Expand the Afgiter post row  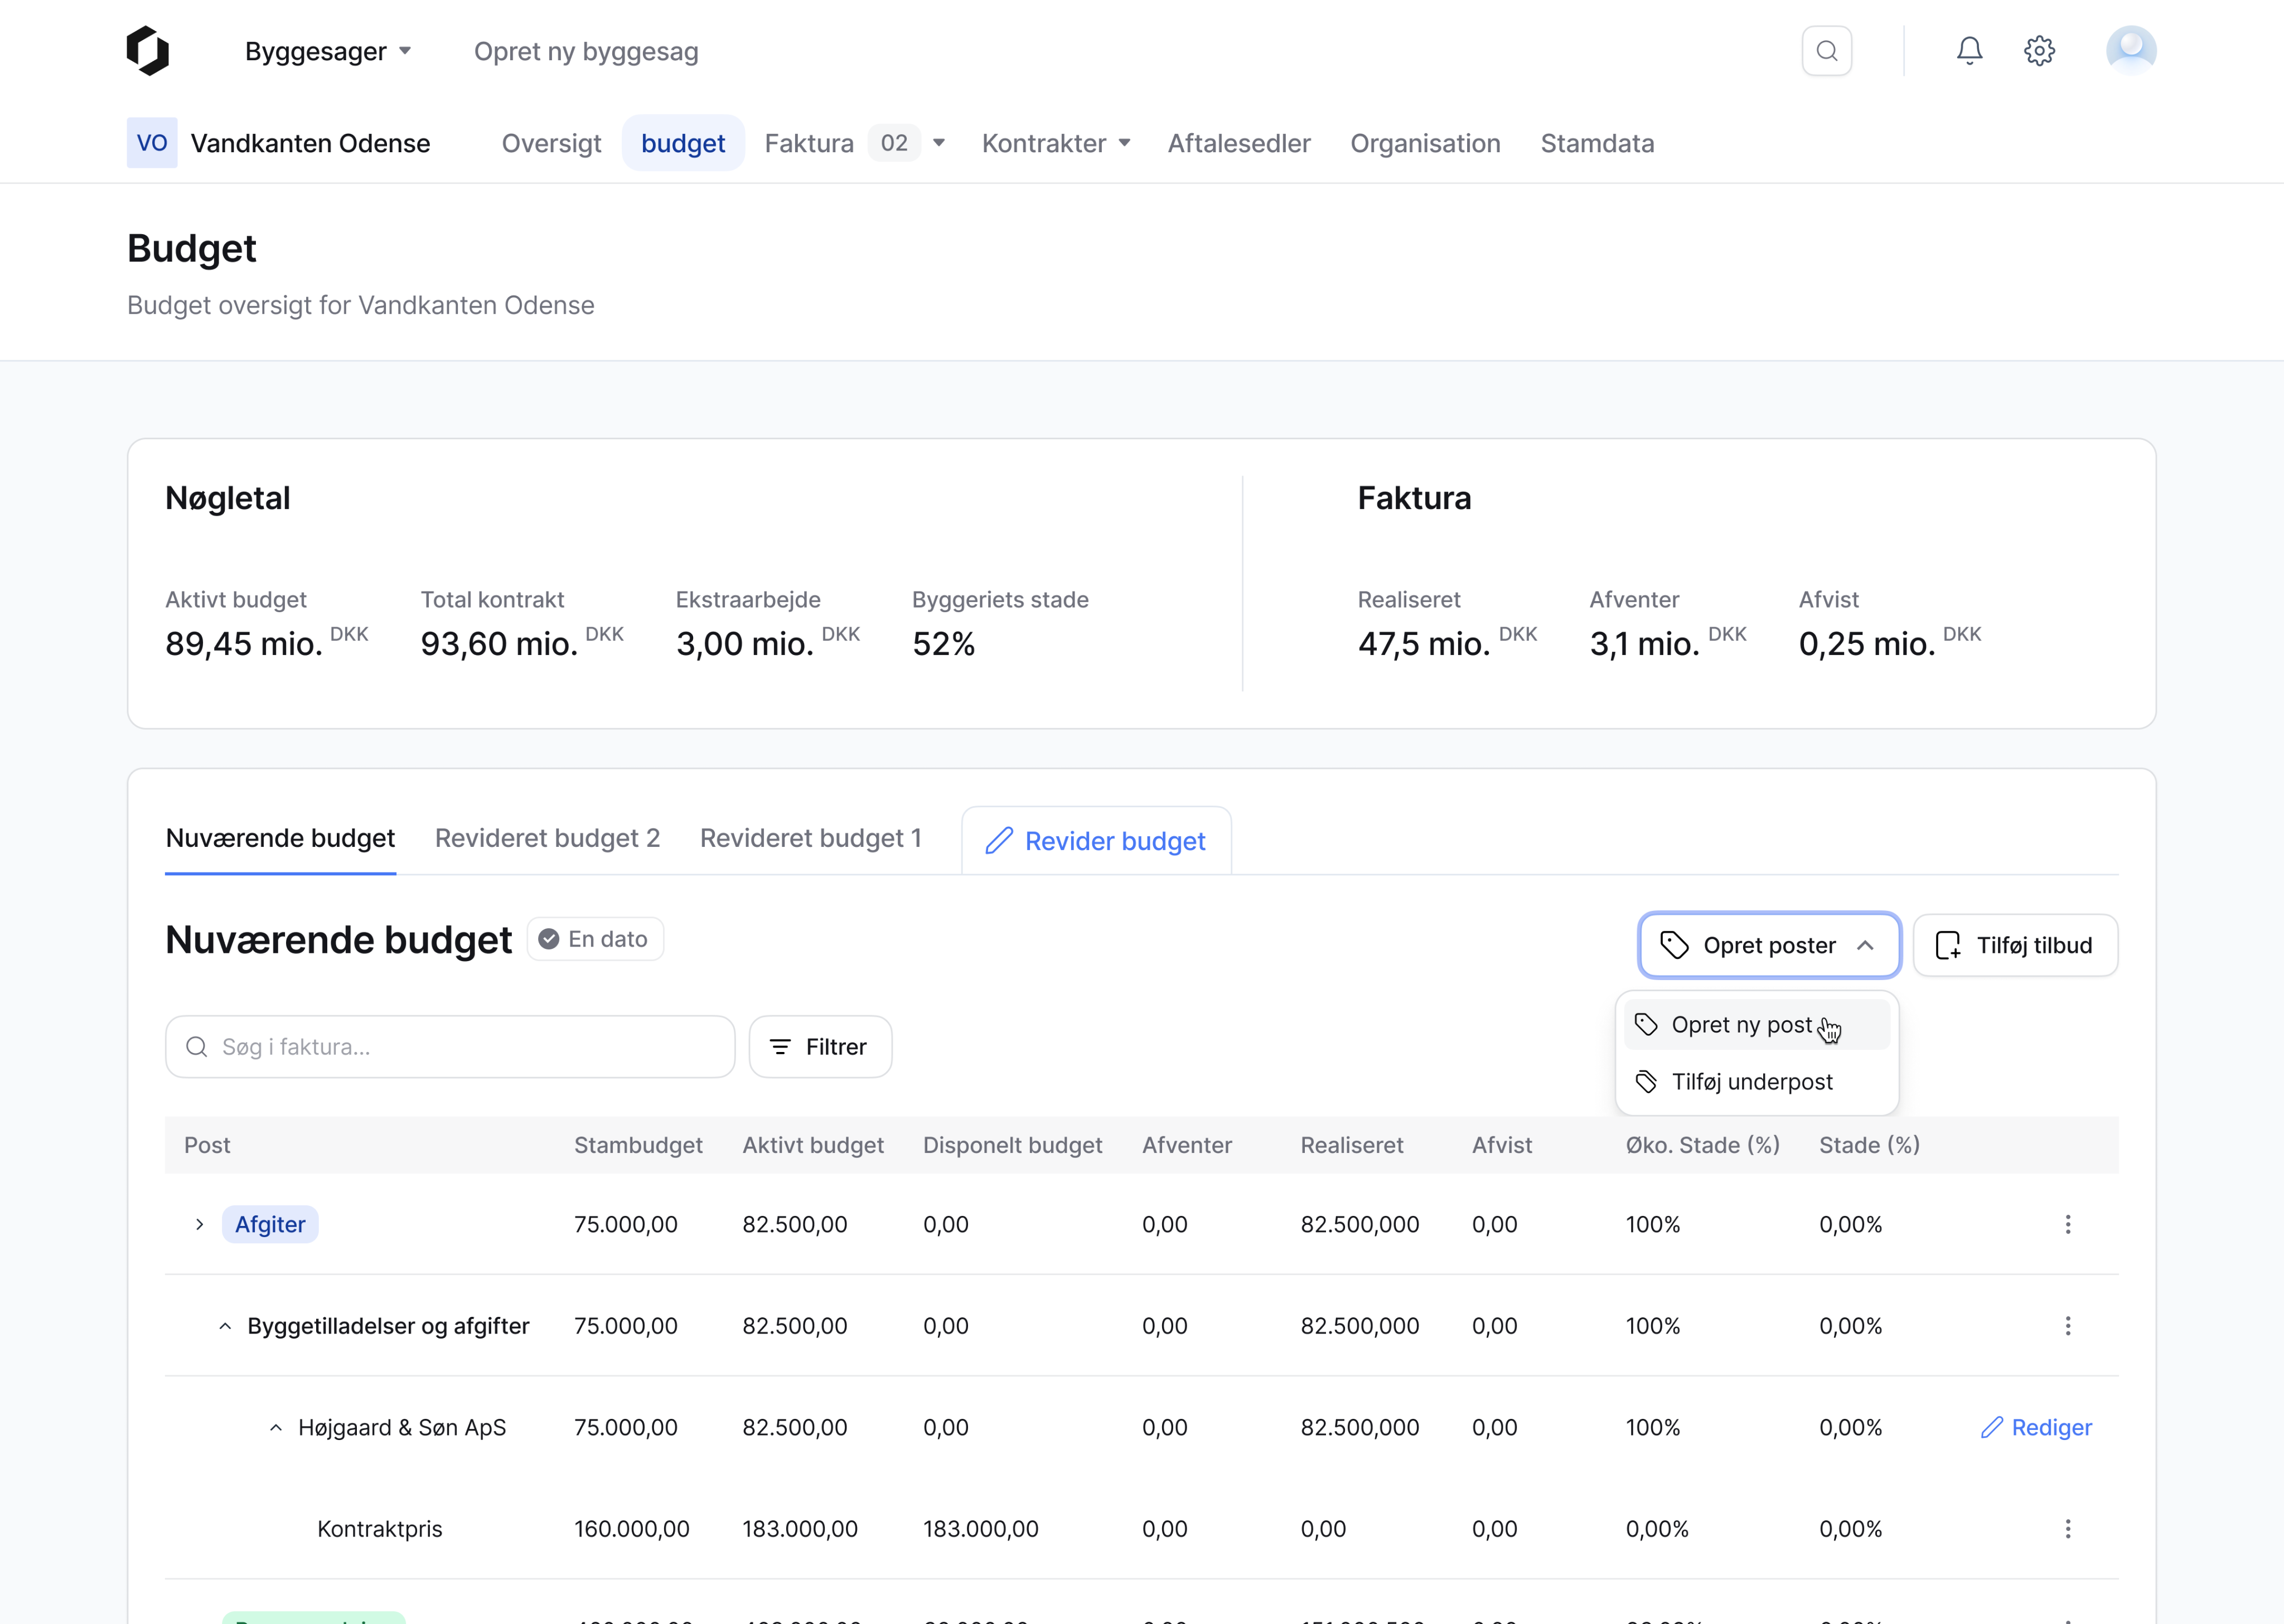click(200, 1224)
